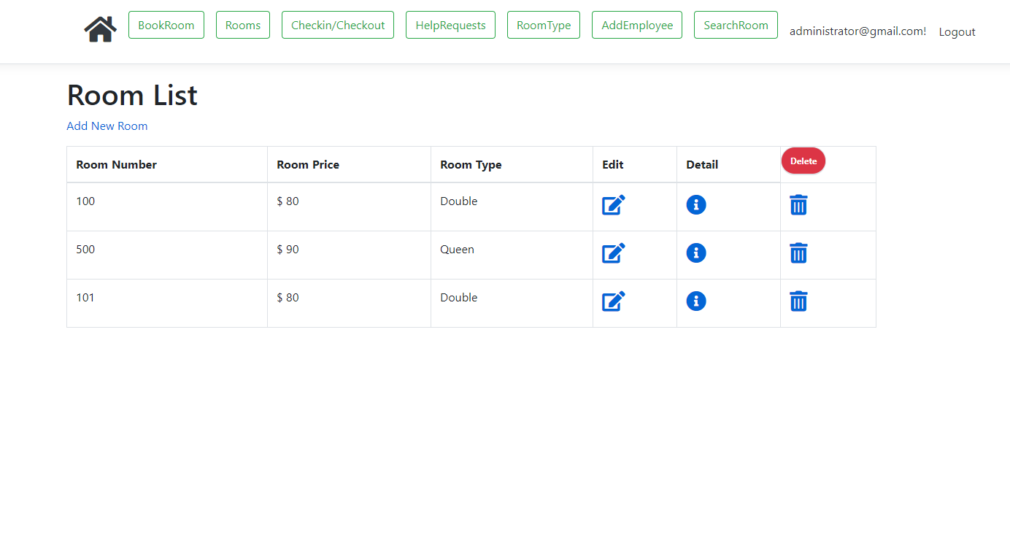Open details for room 500 via info icon
Image resolution: width=1010 pixels, height=543 pixels.
[696, 253]
